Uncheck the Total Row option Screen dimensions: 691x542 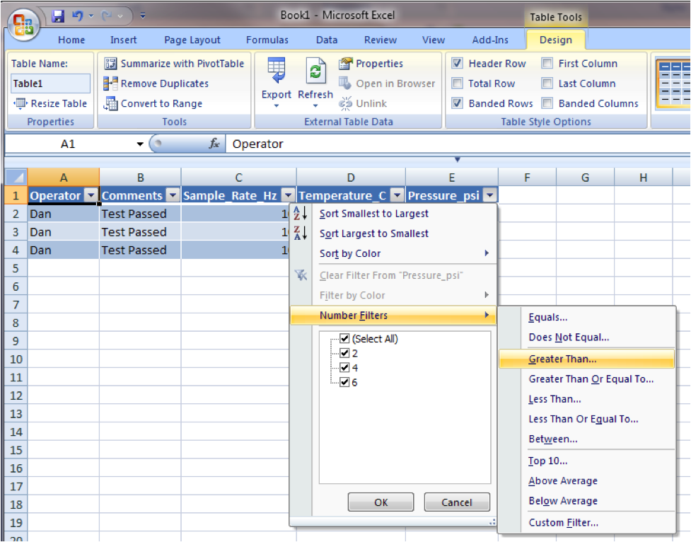[457, 83]
